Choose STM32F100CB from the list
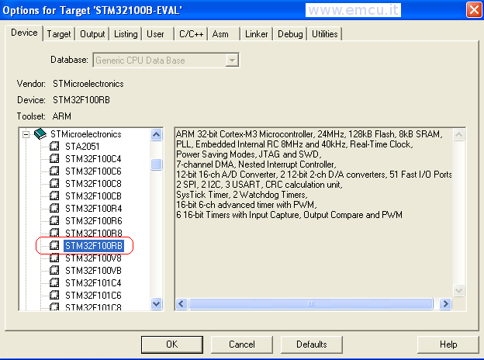Screen dimensions: 484x360 tap(93, 196)
